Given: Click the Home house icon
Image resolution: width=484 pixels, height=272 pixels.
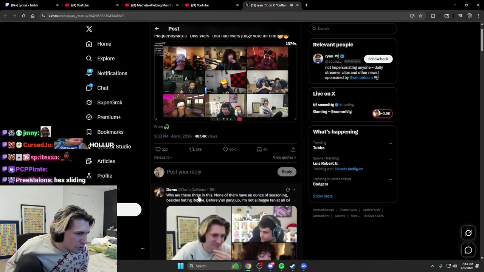Looking at the screenshot, I should [89, 44].
